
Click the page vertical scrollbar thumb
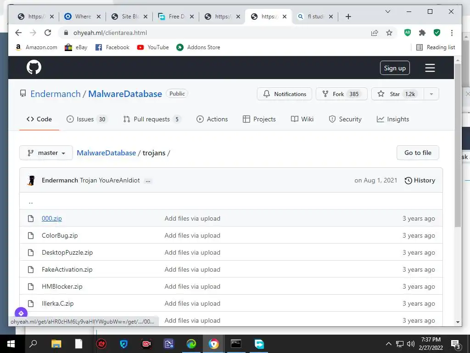[458, 145]
